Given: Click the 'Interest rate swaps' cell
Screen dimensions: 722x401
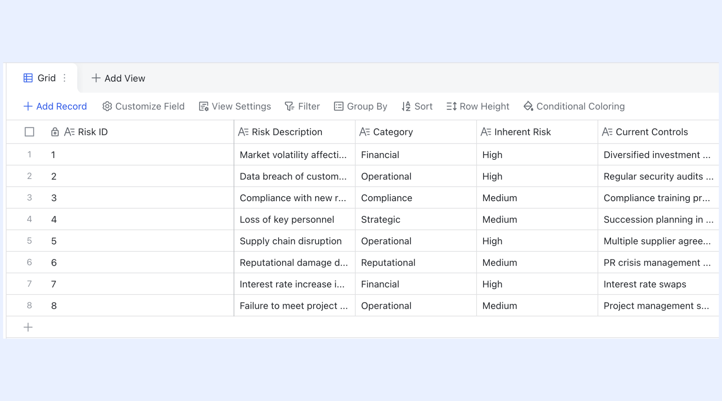Looking at the screenshot, I should tap(658, 284).
